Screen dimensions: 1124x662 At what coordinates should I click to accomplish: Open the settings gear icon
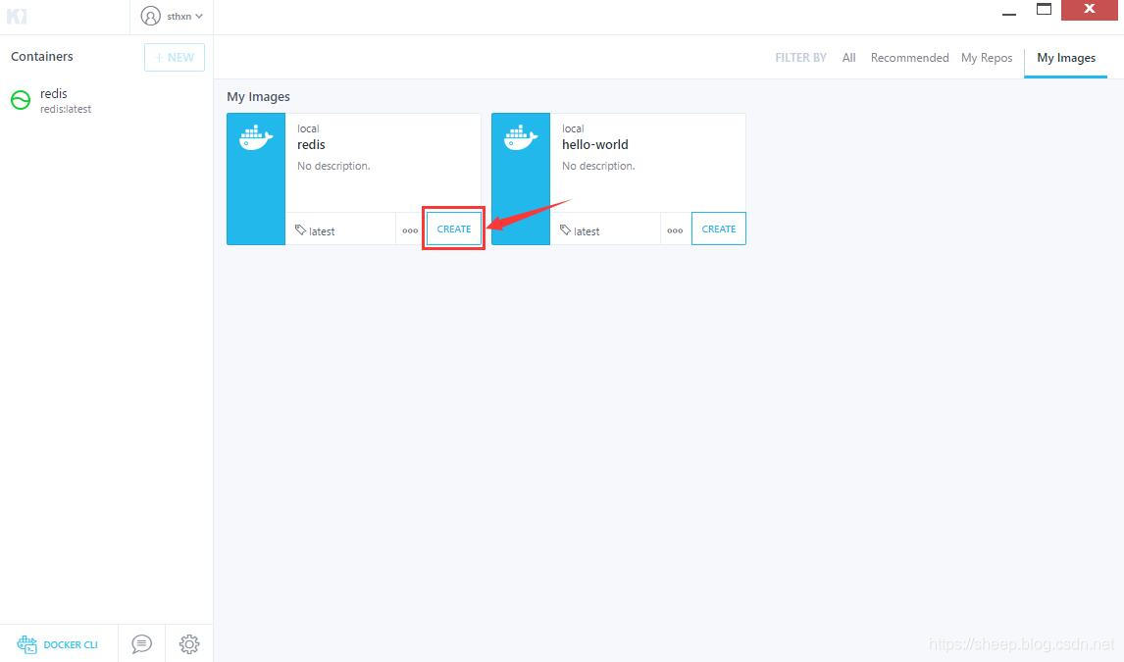[x=189, y=644]
